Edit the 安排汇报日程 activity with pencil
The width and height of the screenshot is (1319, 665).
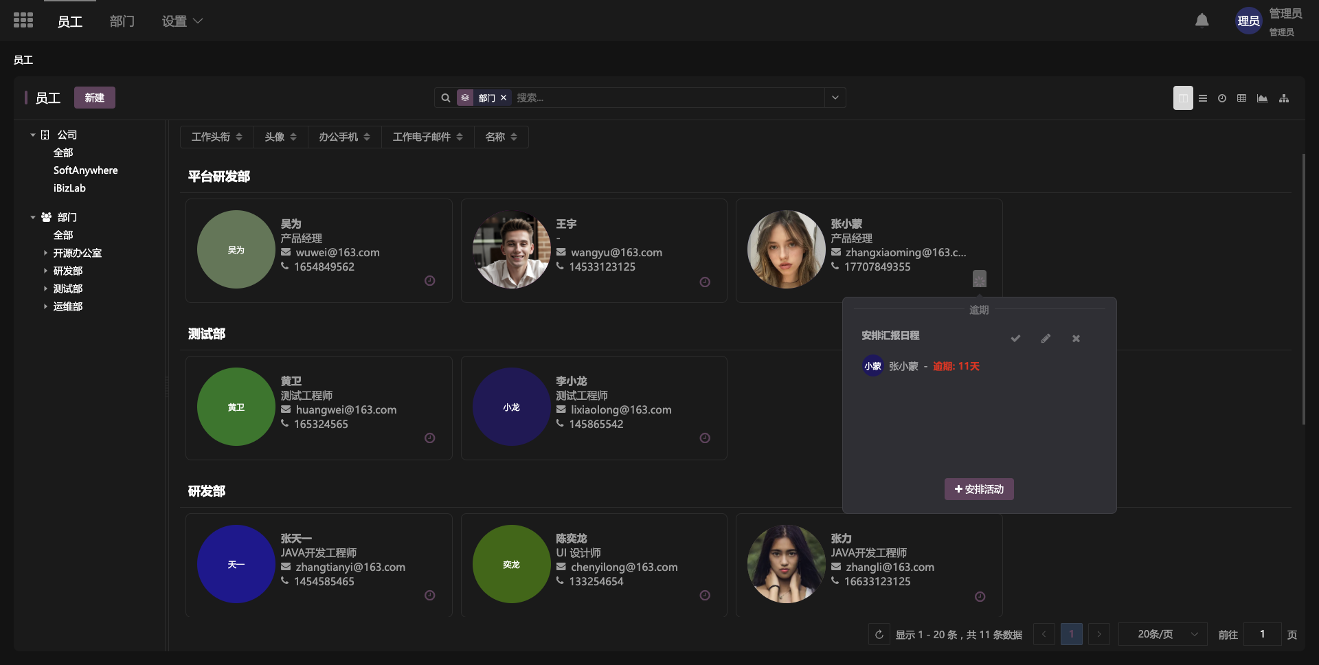click(1046, 338)
